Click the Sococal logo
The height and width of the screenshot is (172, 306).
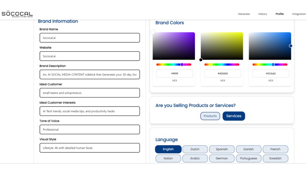(x=17, y=14)
